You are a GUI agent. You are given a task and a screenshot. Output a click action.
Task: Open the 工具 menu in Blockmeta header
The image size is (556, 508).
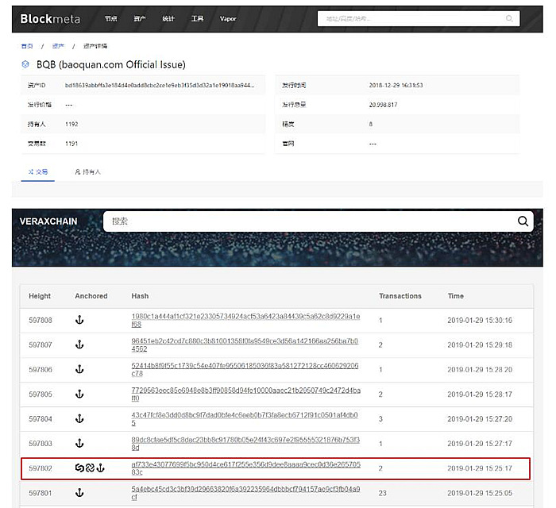198,19
